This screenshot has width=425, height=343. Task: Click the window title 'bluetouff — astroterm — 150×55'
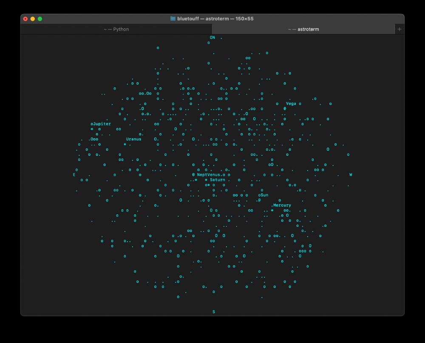coord(215,18)
